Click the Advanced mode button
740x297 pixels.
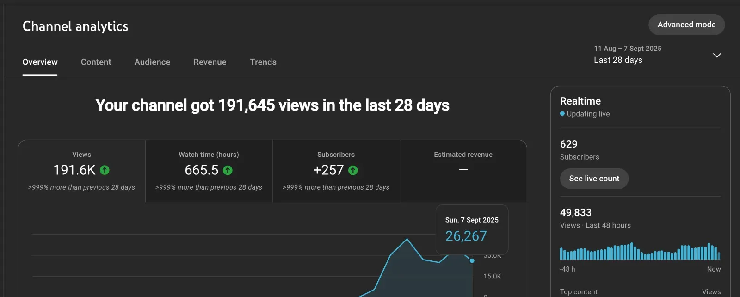click(686, 25)
